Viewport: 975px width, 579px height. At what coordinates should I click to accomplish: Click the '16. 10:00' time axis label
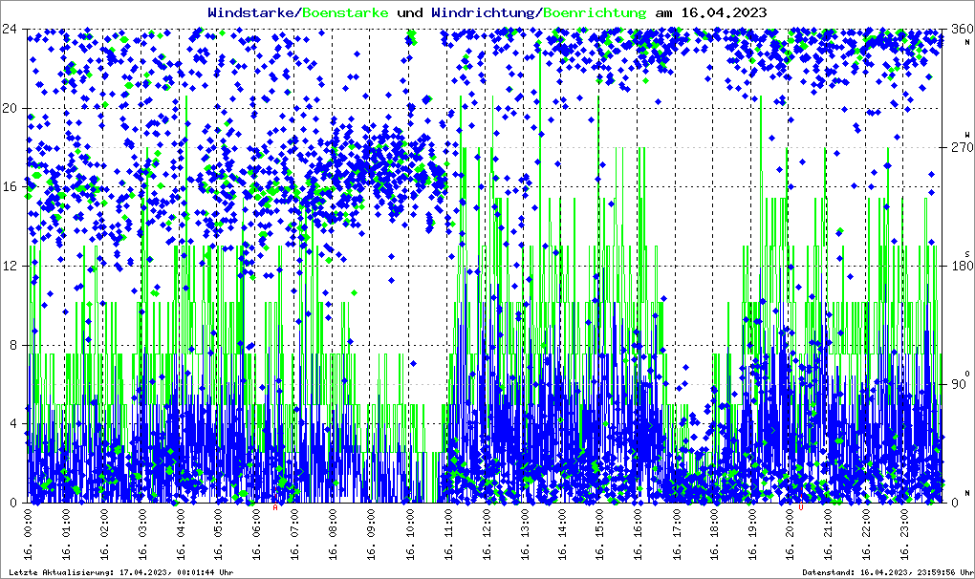tap(408, 534)
